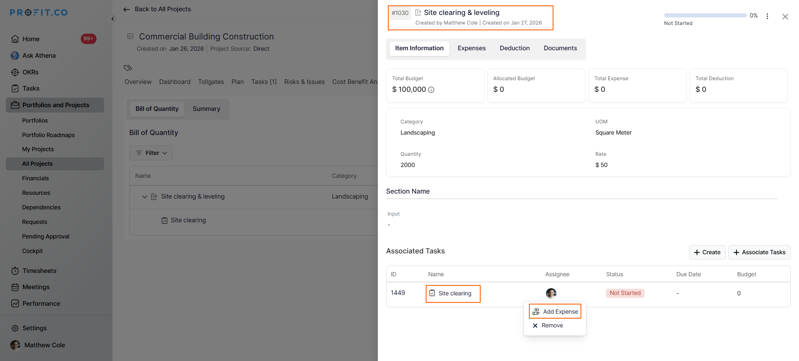This screenshot has width=799, height=361.
Task: Collapse the Site clearing & leveling row
Action: (x=144, y=197)
